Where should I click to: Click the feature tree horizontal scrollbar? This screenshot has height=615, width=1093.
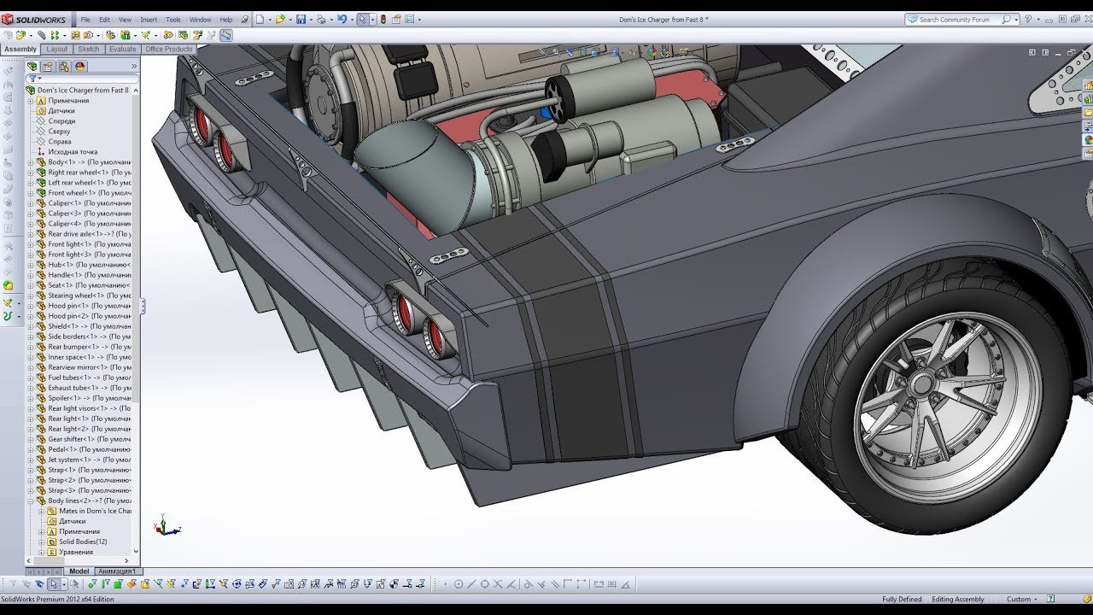point(78,562)
